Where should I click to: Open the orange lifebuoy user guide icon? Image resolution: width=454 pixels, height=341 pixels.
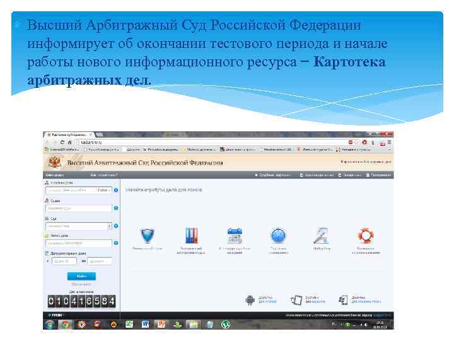[365, 235]
